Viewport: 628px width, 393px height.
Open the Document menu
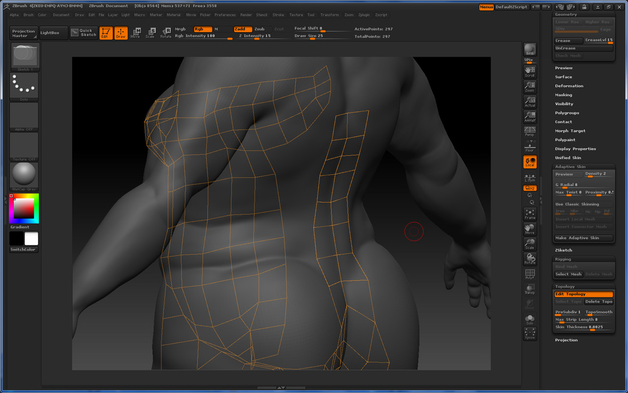point(61,15)
